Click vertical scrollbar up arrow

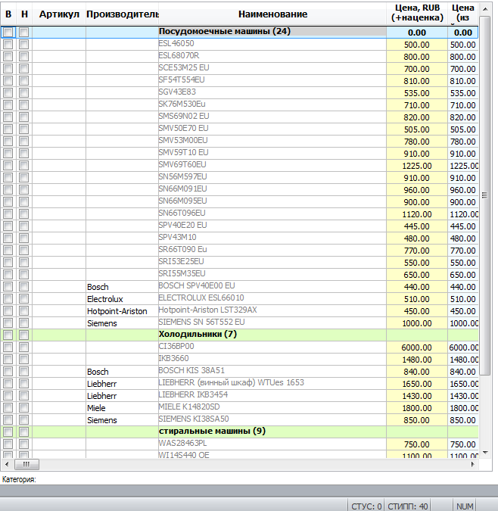(x=485, y=9)
